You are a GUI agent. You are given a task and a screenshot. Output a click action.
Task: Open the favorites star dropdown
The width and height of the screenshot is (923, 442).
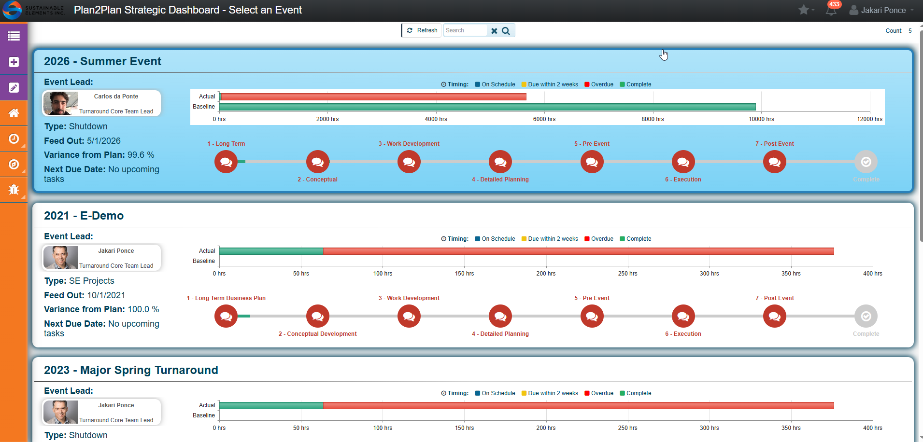coord(806,10)
